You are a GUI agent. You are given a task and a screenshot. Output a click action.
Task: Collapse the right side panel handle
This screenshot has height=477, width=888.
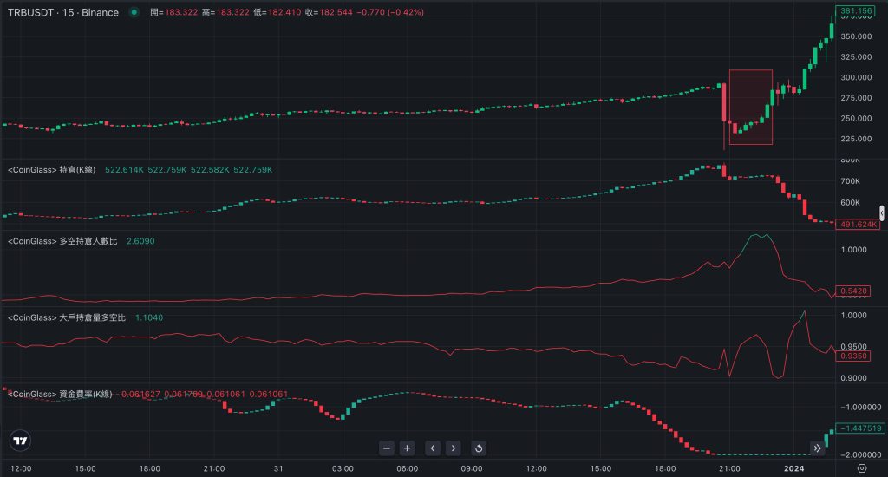coord(882,213)
